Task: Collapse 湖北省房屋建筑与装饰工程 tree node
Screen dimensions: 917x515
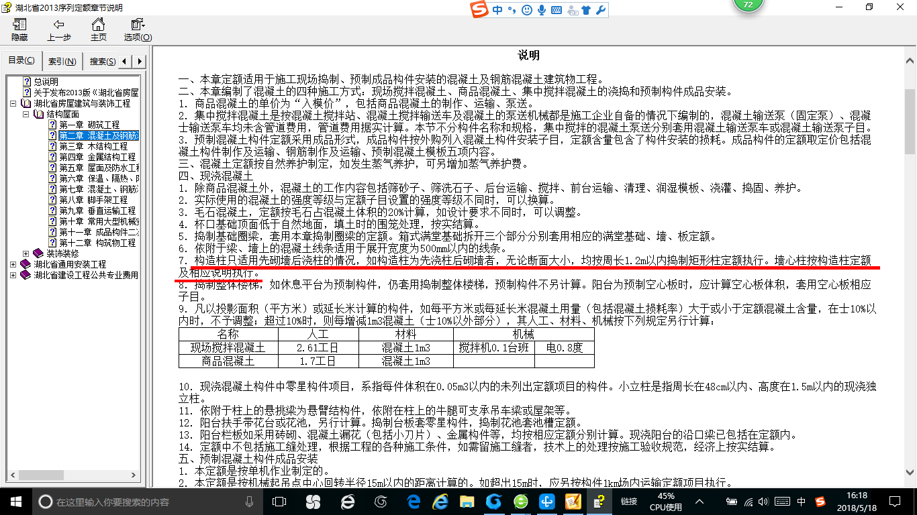Action: (14, 103)
